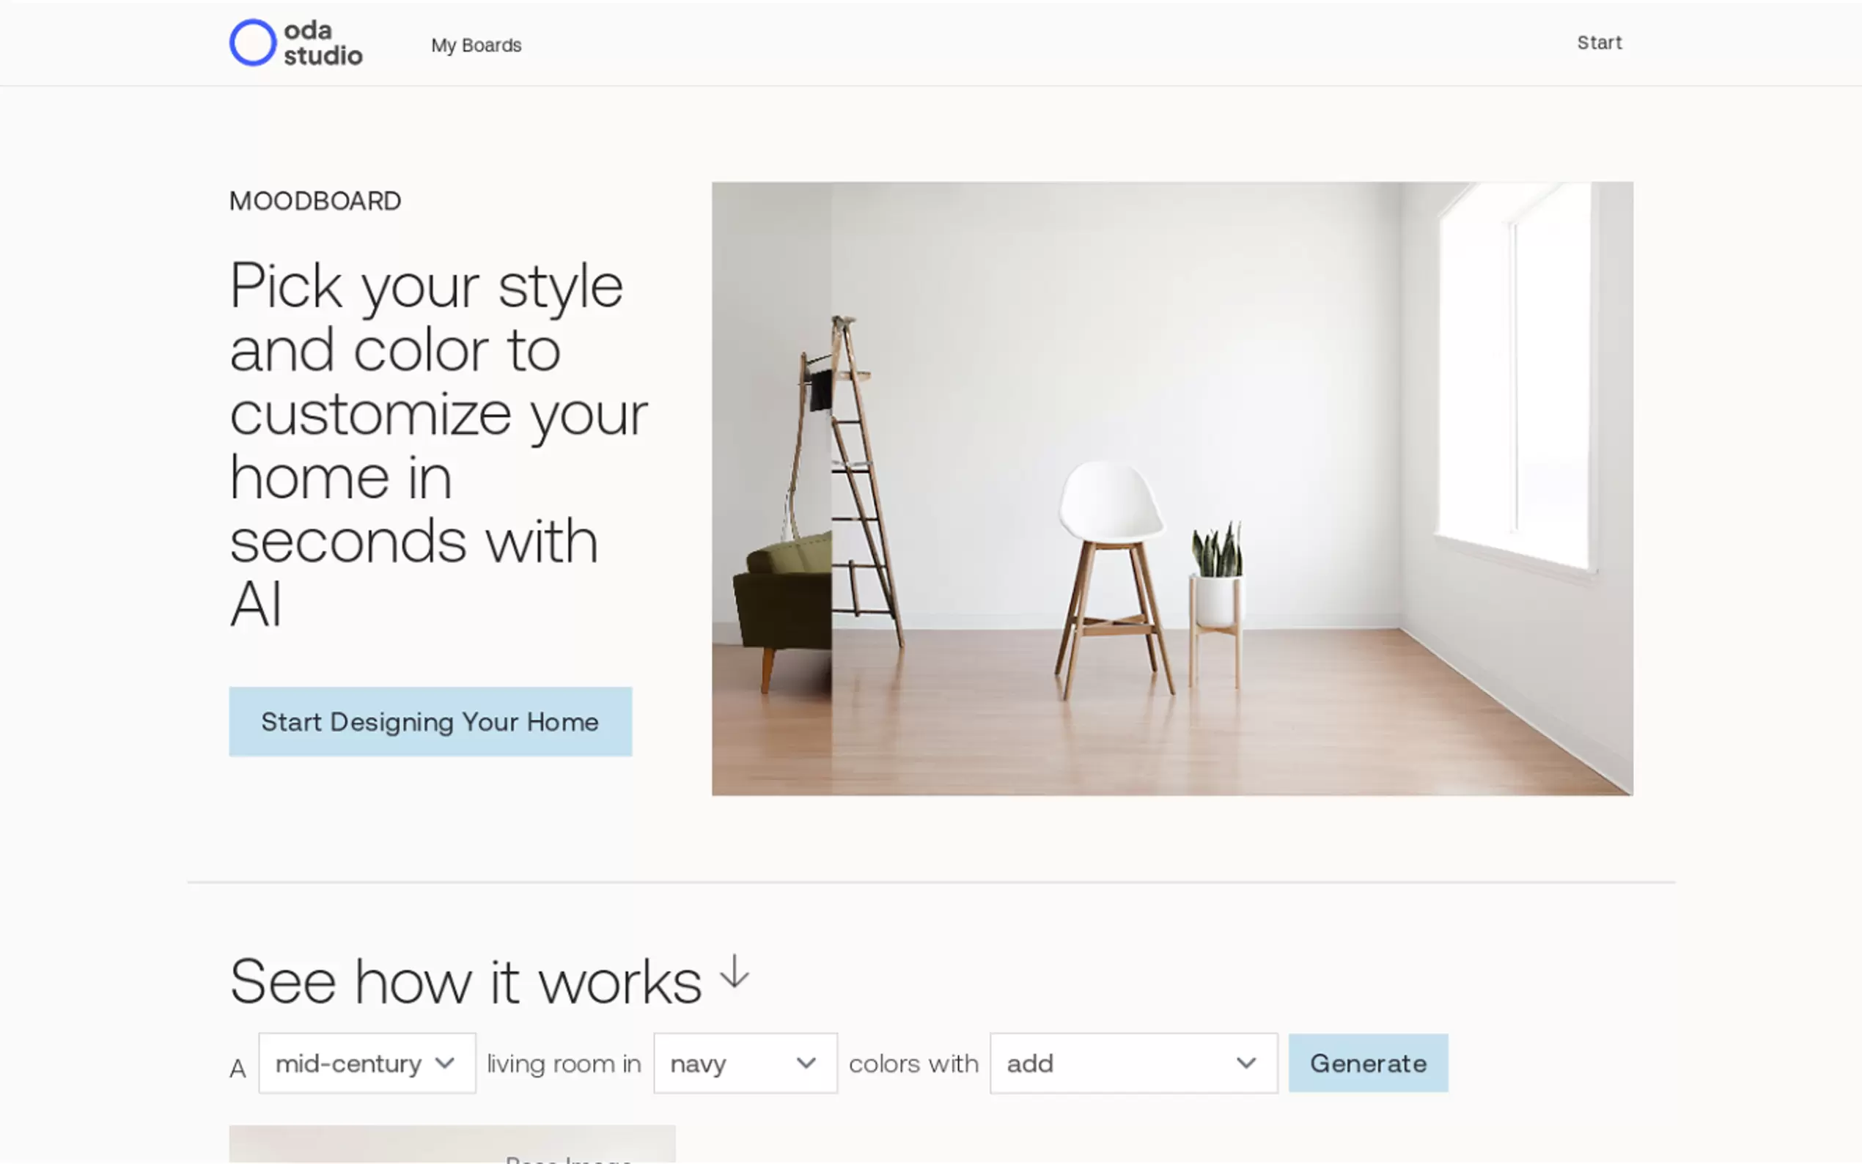Click chevron arrow in navy selector
The image size is (1862, 1164).
(x=805, y=1063)
